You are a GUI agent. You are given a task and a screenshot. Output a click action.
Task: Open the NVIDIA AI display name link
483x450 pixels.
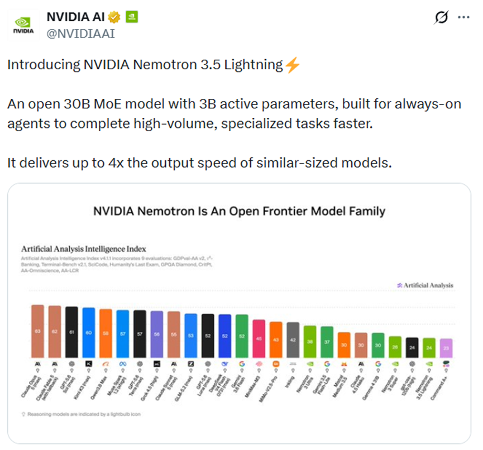pyautogui.click(x=75, y=17)
